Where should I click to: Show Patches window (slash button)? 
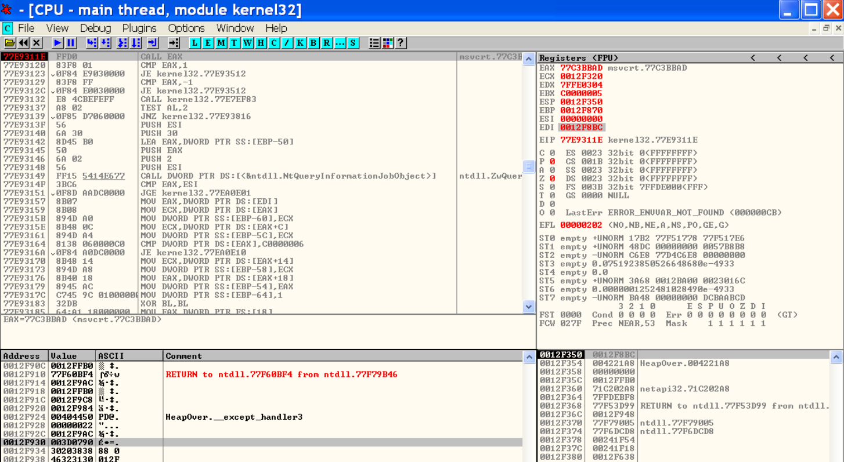(287, 43)
